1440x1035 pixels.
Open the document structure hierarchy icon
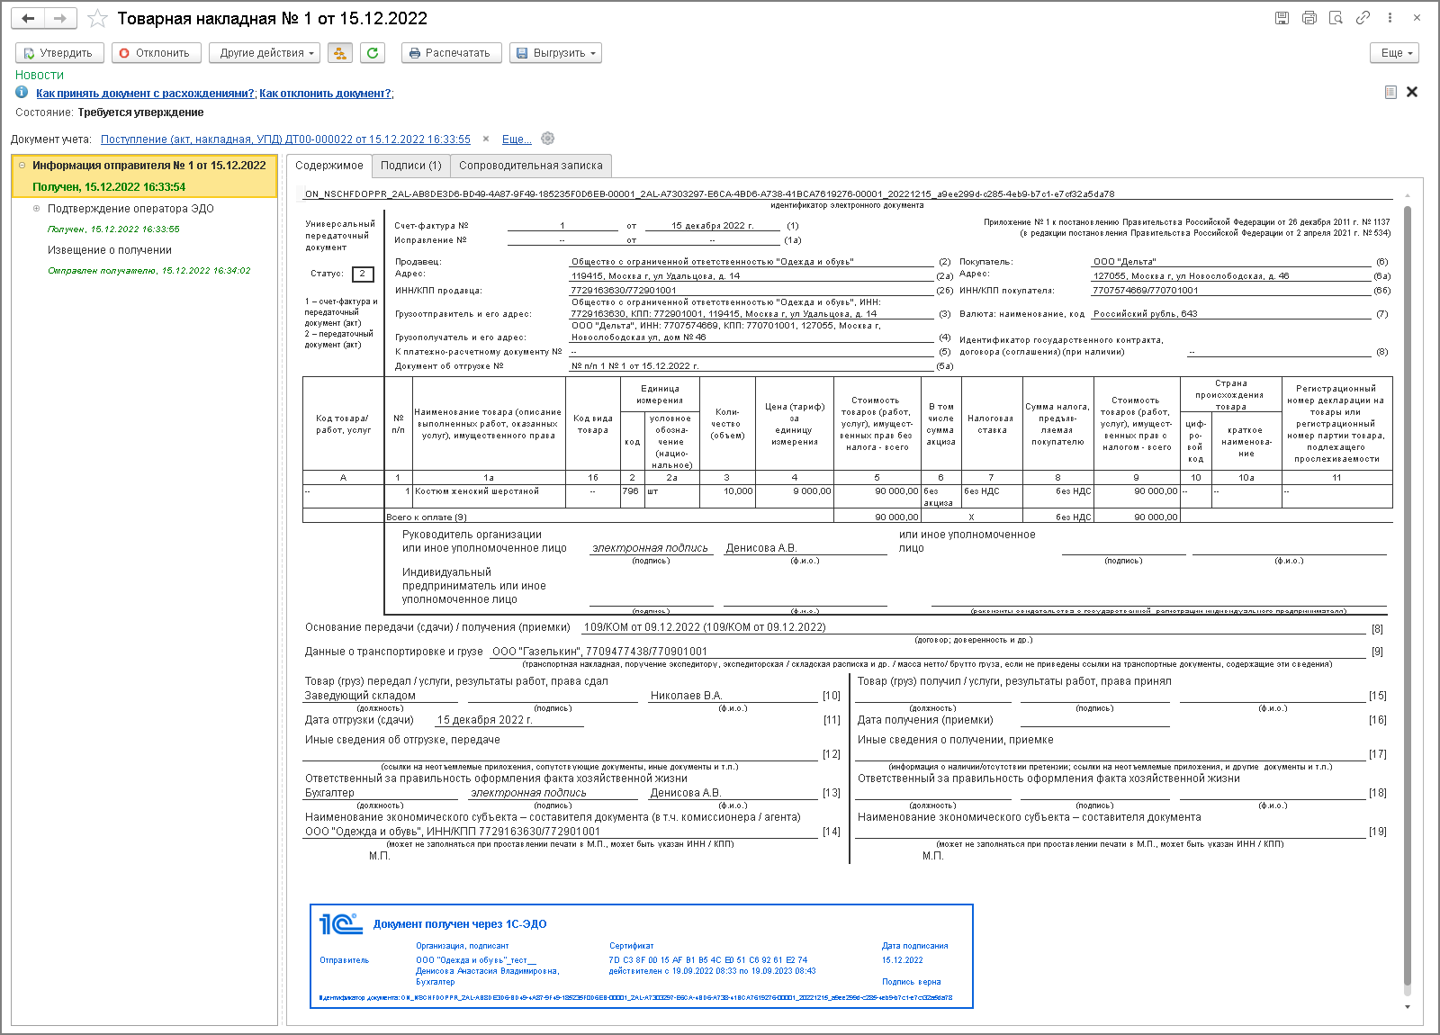point(340,53)
